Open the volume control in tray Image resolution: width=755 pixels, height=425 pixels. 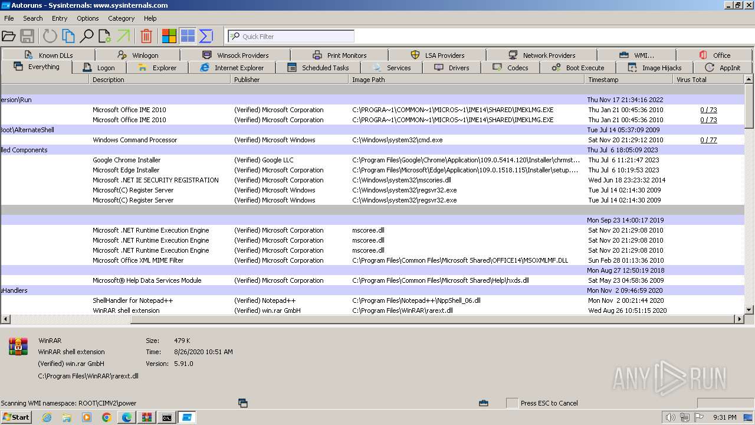pos(671,417)
